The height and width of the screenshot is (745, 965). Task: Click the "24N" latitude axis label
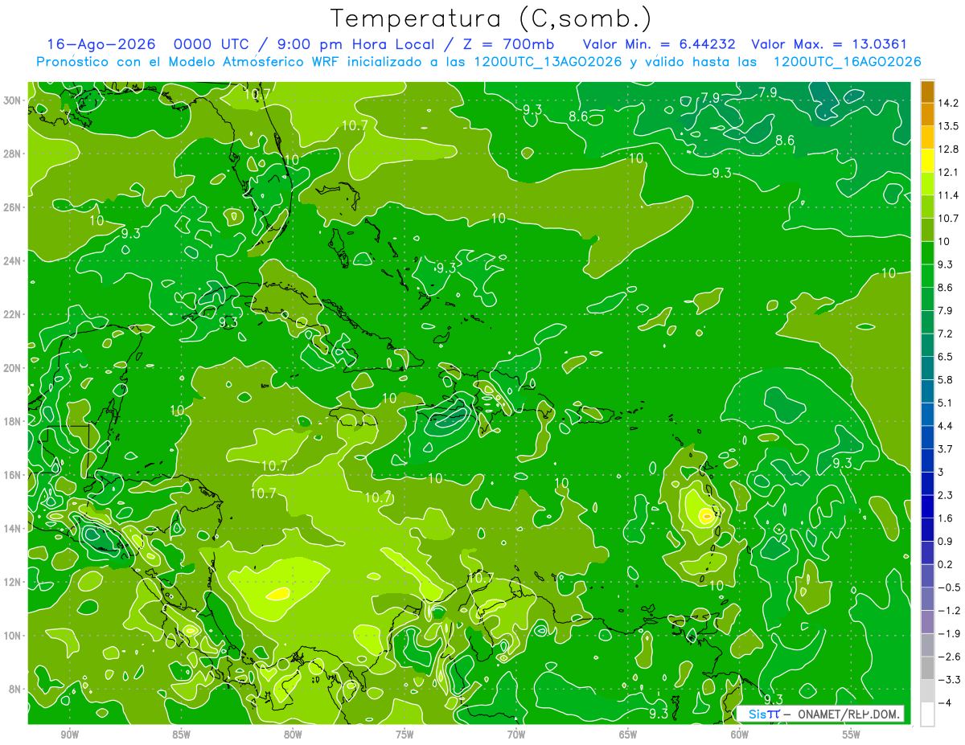coord(14,261)
